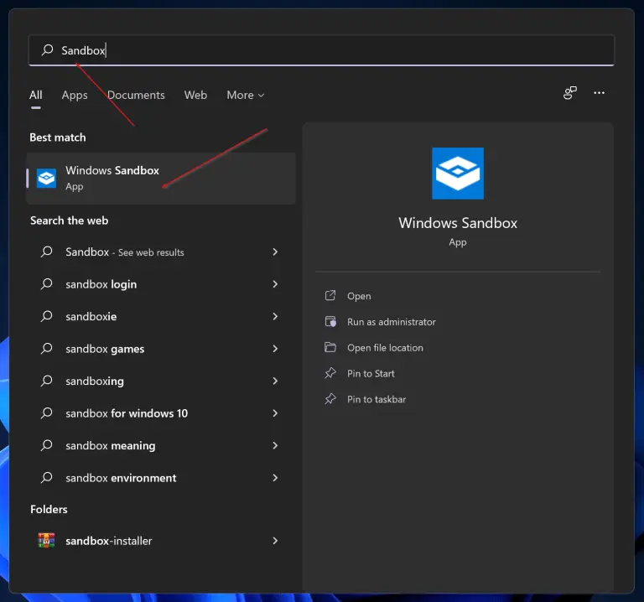Select the 'sandbox login' web suggestion

click(161, 284)
